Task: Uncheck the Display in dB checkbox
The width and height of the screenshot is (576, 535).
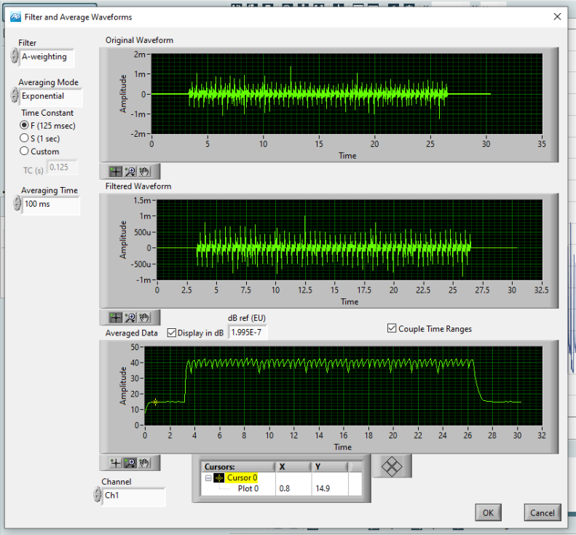Action: [x=172, y=333]
